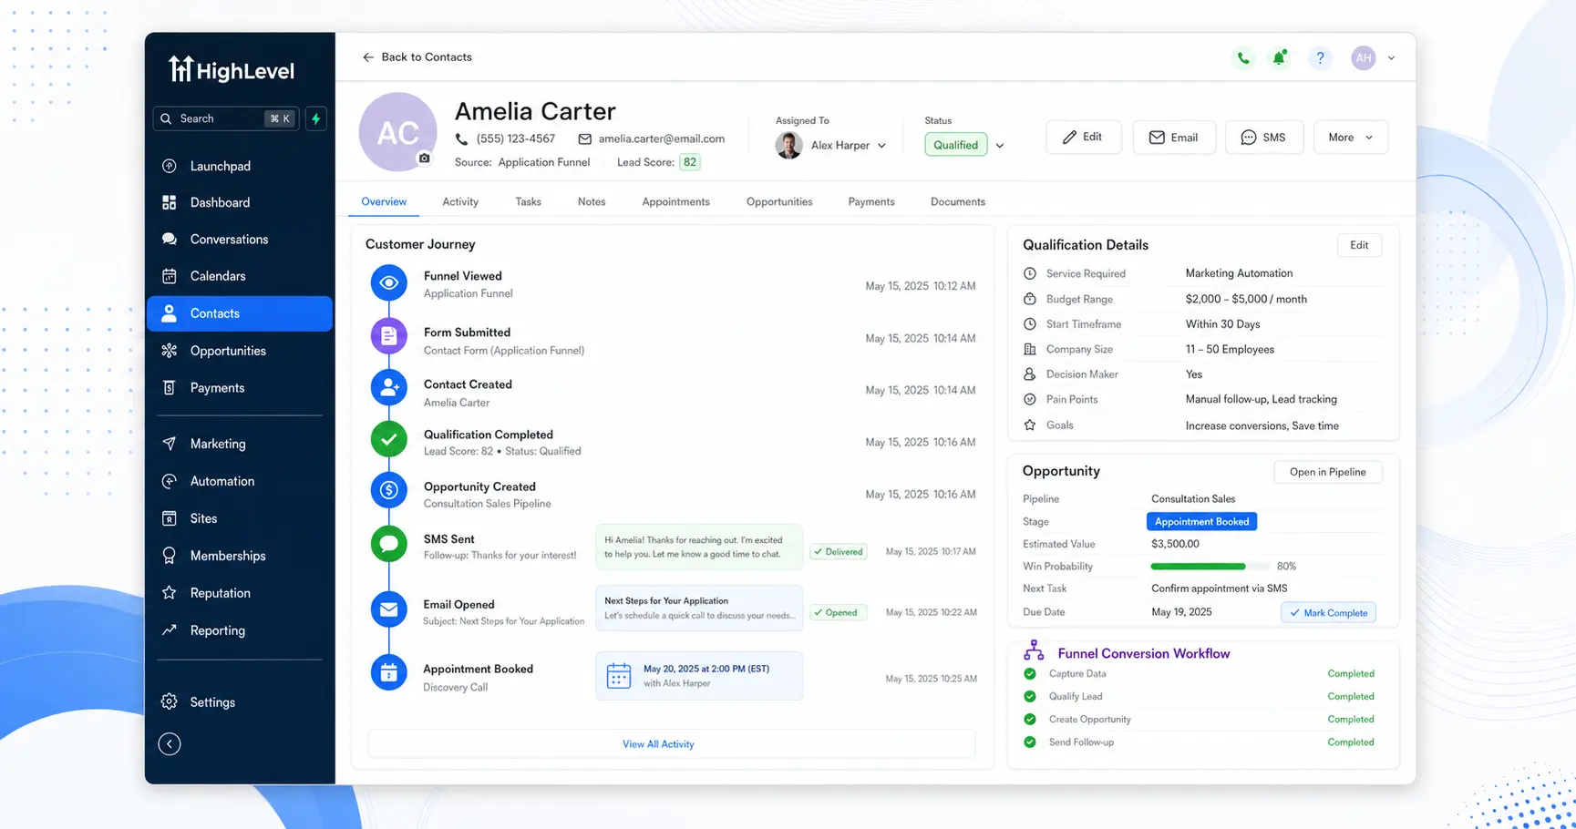Click the lightning bolt quick actions icon
Image resolution: width=1576 pixels, height=829 pixels.
(316, 118)
